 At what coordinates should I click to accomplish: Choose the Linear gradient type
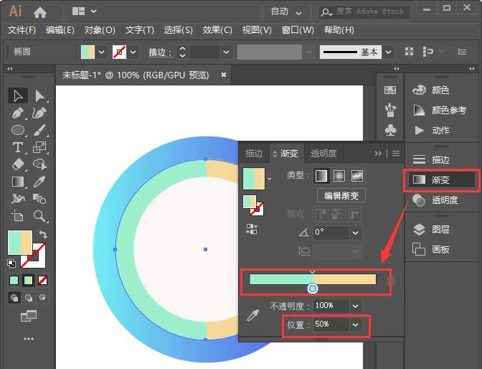(321, 175)
